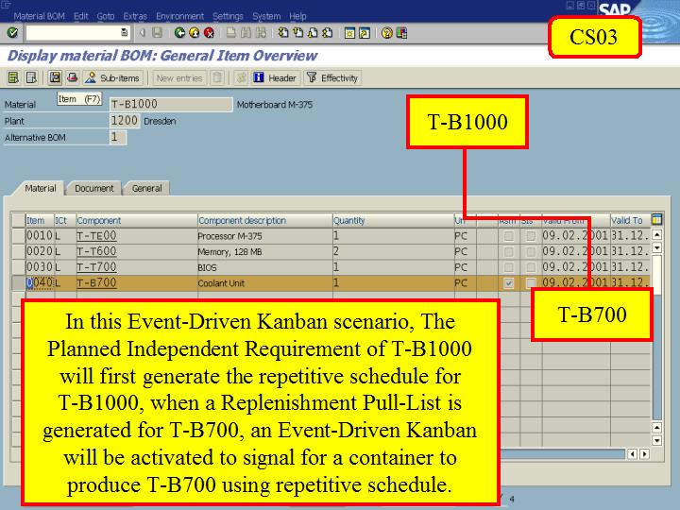680x510 pixels.
Task: Toggle checked Asm checkbox for item 0040
Action: (509, 283)
